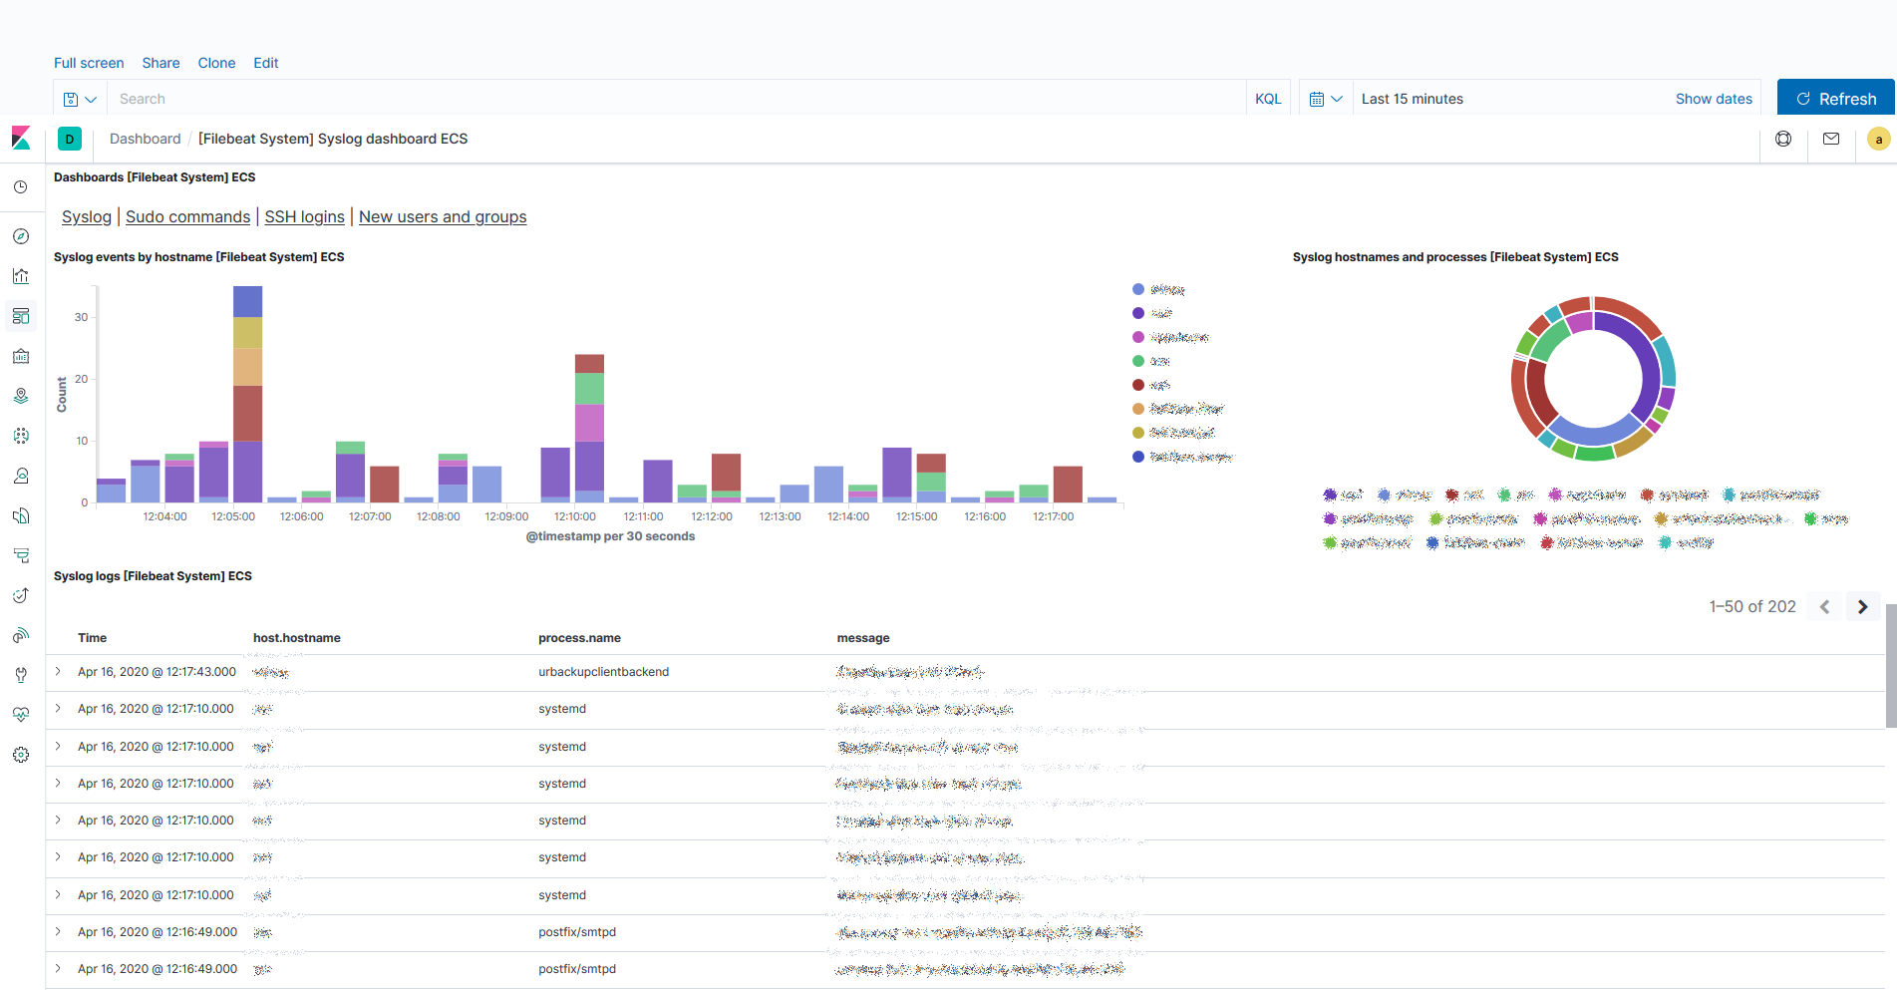
Task: Click the Dashboard breadcrumb
Action: click(146, 139)
